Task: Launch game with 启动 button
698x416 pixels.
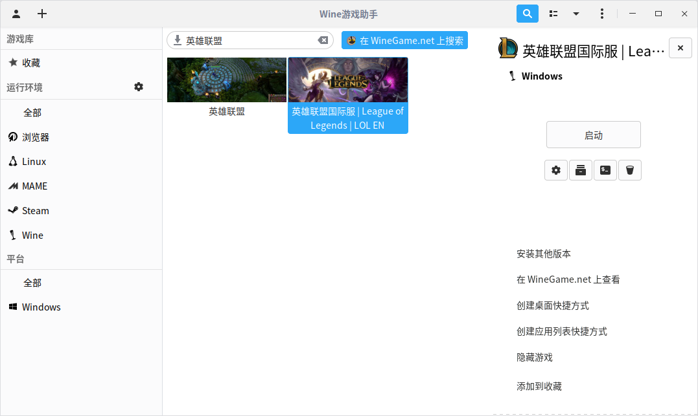Action: 594,135
